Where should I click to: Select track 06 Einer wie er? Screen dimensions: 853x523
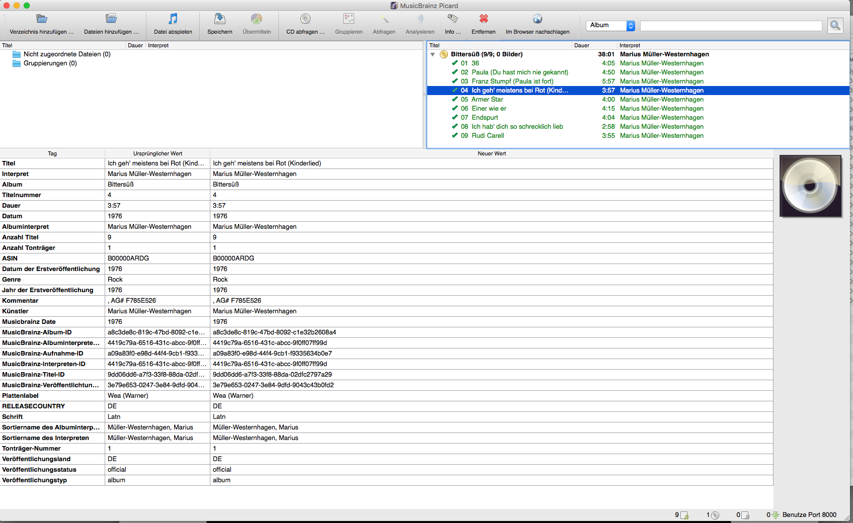pos(638,108)
